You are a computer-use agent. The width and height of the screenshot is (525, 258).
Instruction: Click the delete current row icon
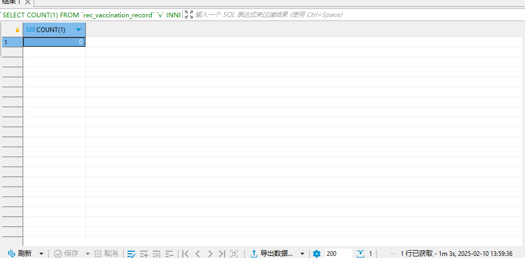[x=169, y=254]
